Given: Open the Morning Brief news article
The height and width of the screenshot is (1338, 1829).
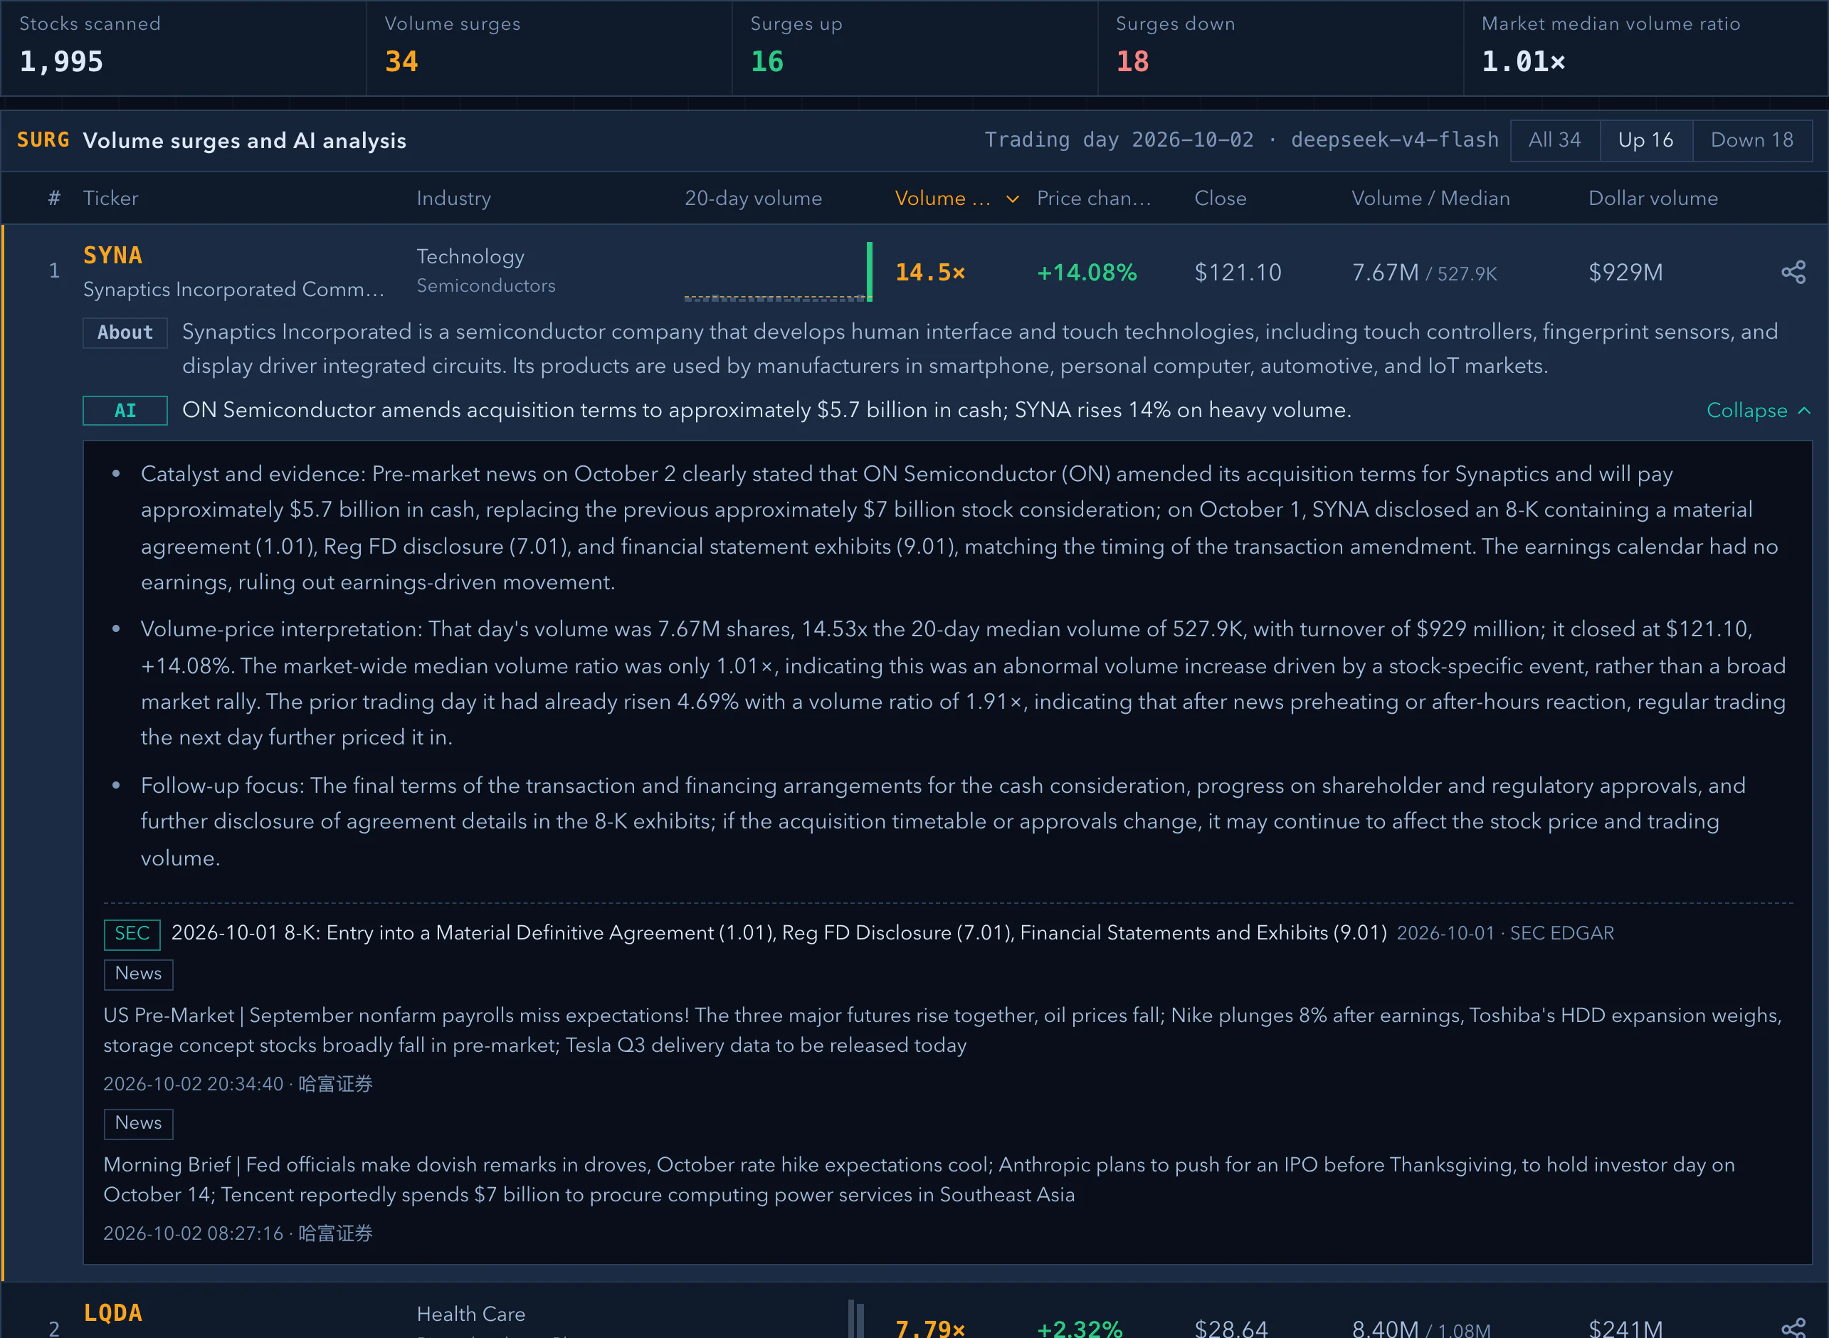Looking at the screenshot, I should tap(919, 1179).
